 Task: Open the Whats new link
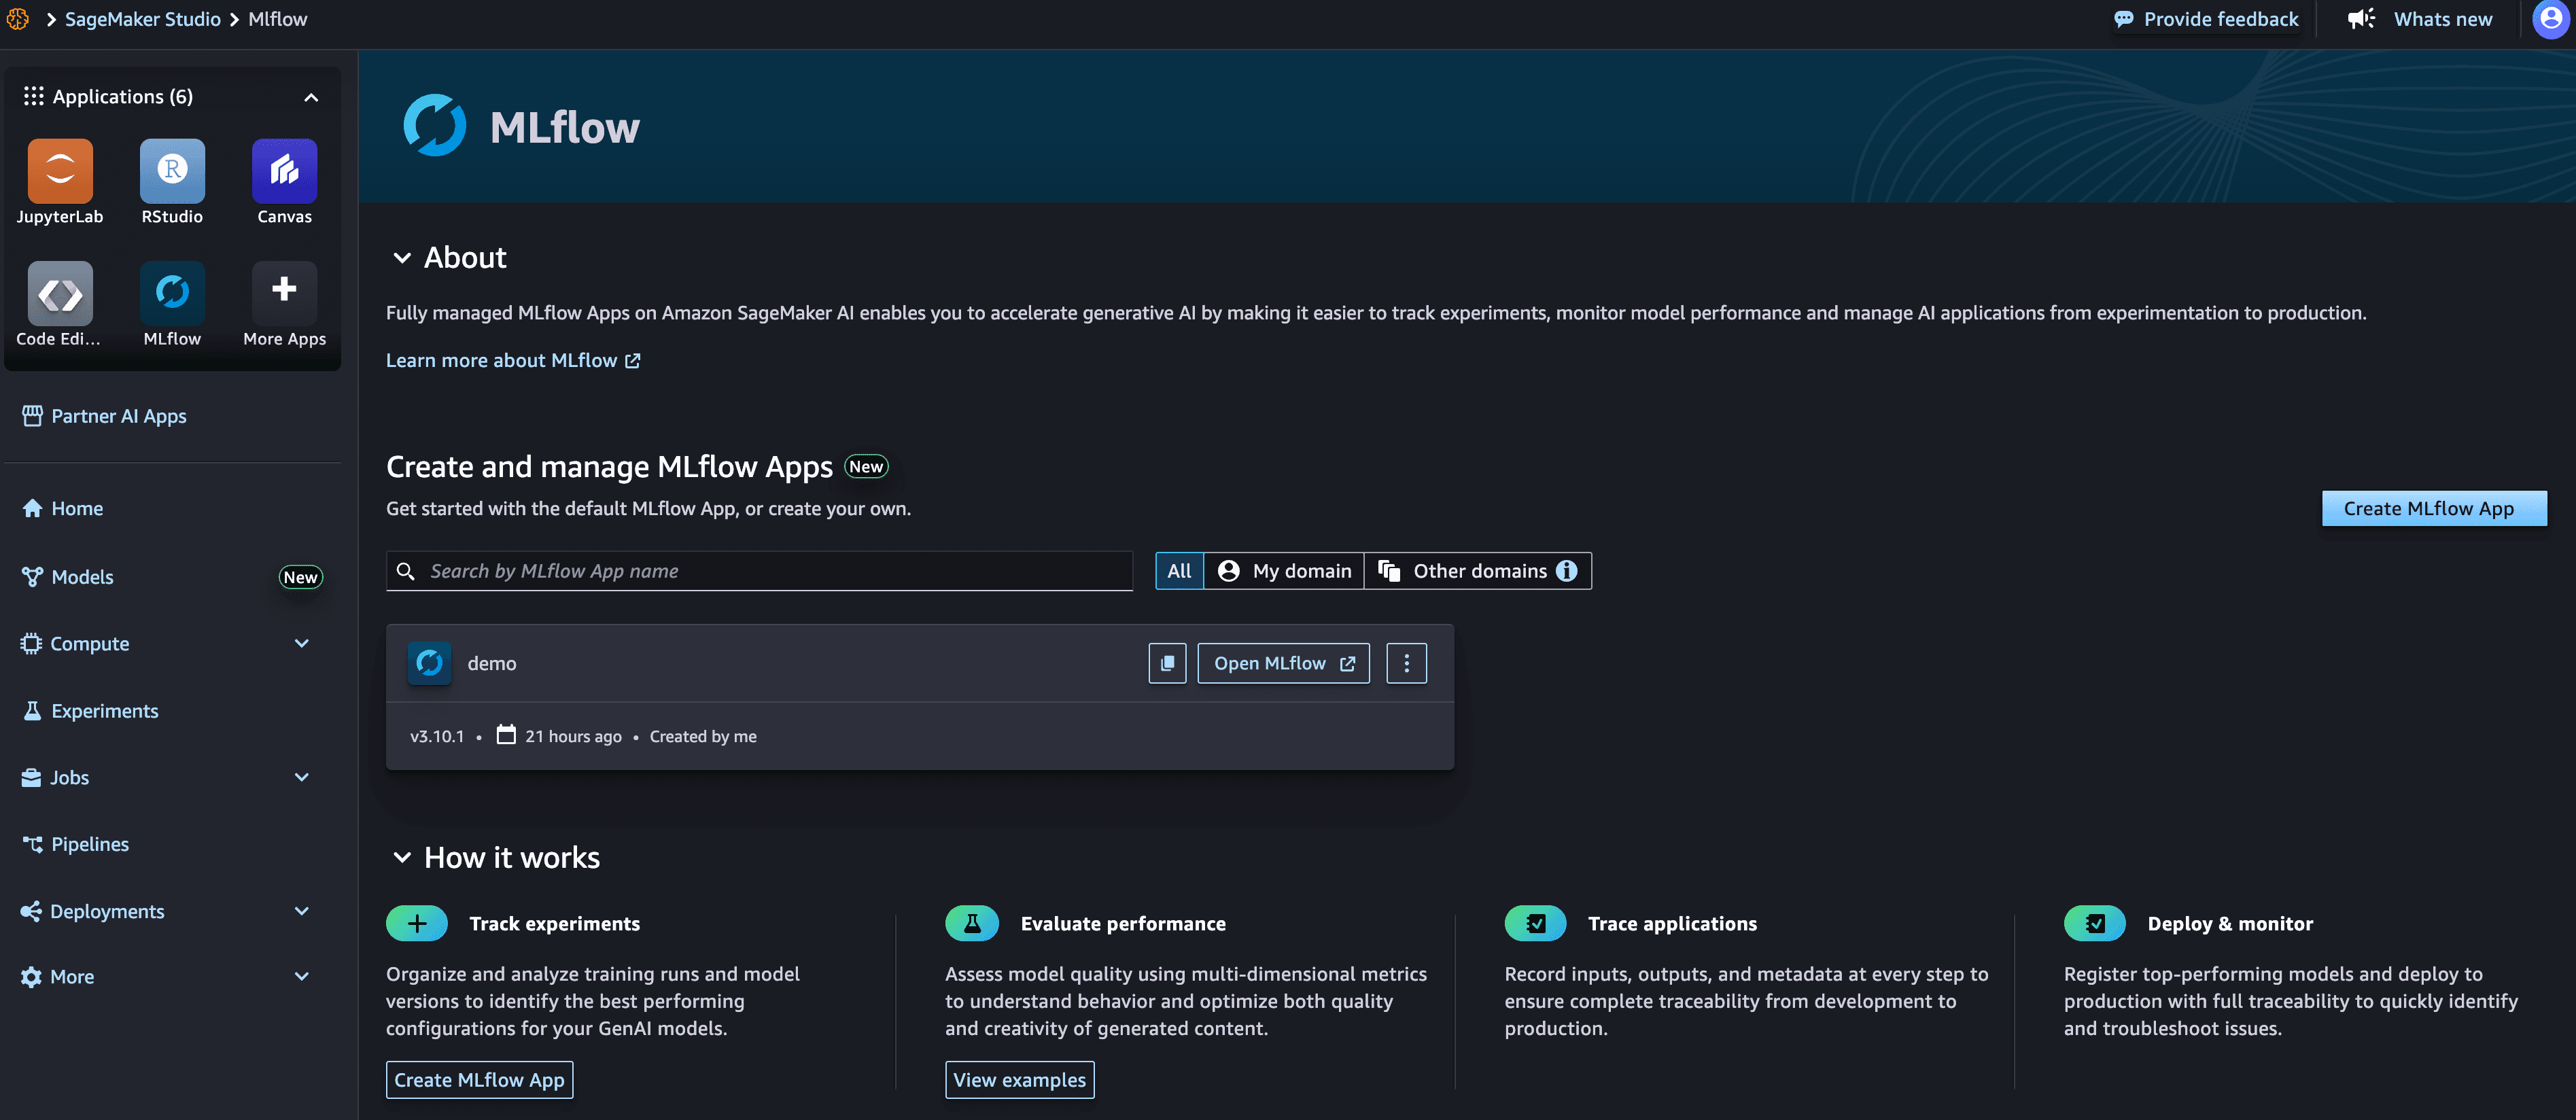(2443, 19)
